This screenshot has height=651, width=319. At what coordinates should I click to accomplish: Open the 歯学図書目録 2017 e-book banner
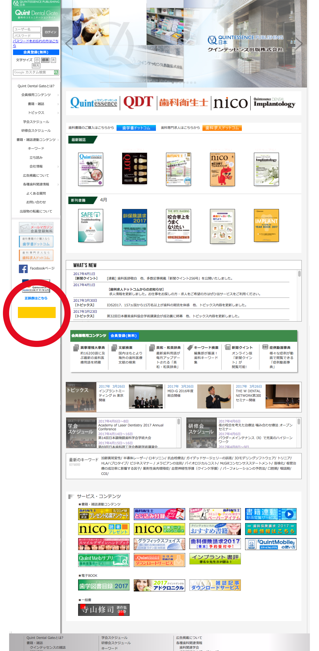pyautogui.click(x=104, y=585)
